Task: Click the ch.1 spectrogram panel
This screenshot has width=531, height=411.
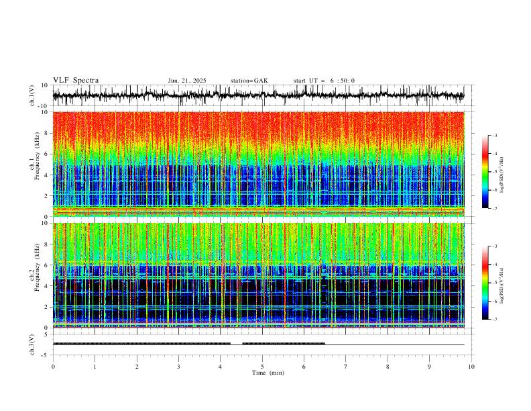Action: [x=258, y=164]
